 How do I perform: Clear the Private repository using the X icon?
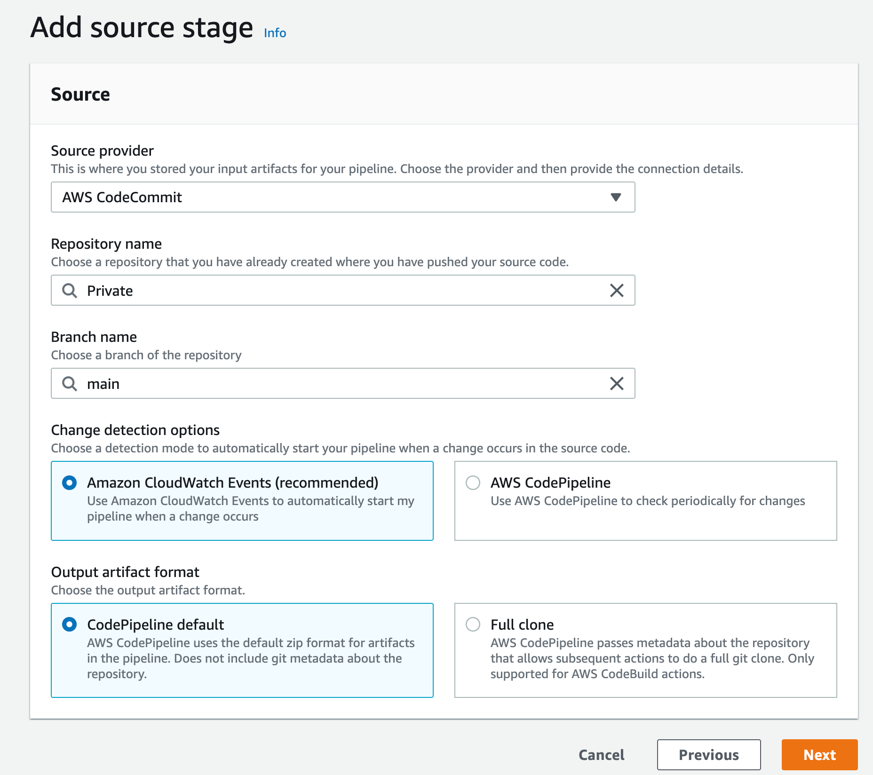tap(616, 291)
